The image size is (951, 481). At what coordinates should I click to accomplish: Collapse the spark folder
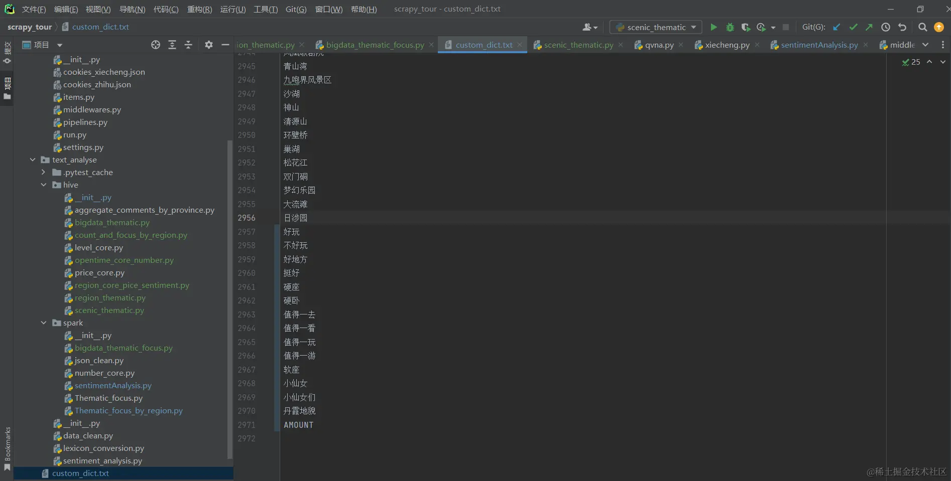[x=44, y=323]
